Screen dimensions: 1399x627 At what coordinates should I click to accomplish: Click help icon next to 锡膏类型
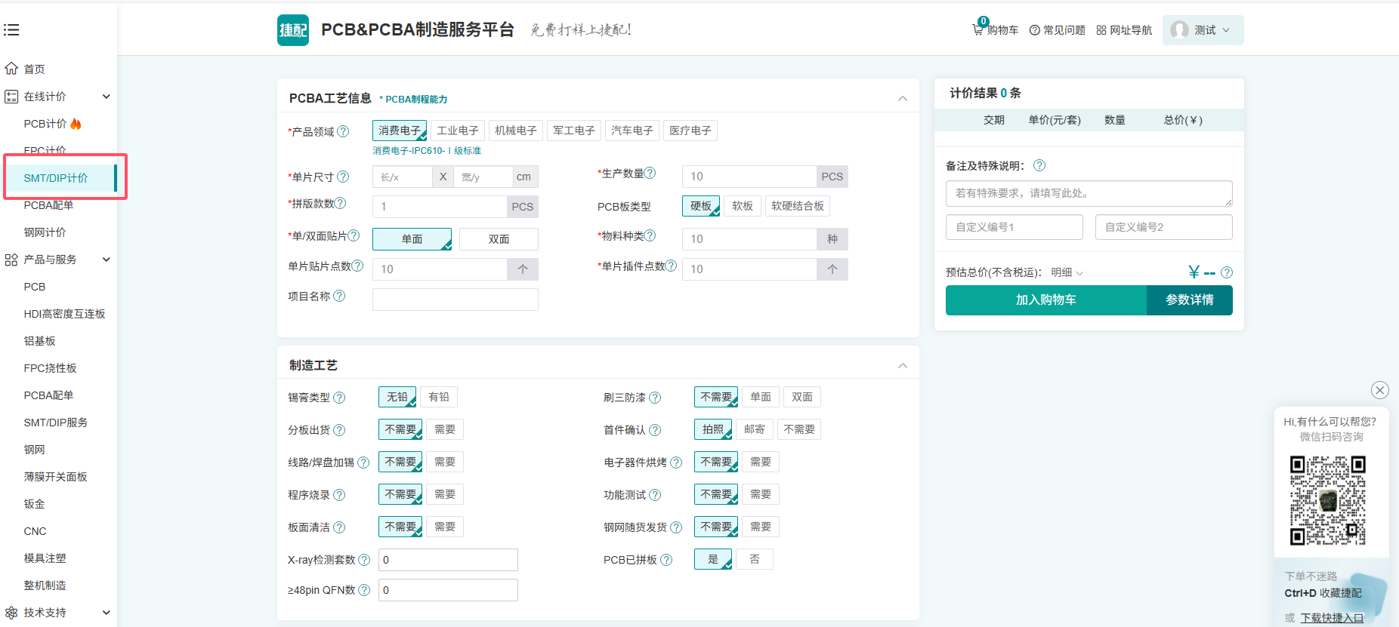pos(339,398)
